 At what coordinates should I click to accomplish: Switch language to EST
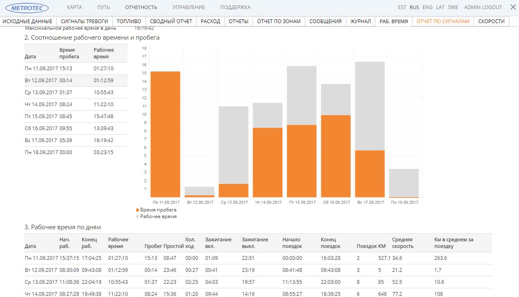click(402, 7)
